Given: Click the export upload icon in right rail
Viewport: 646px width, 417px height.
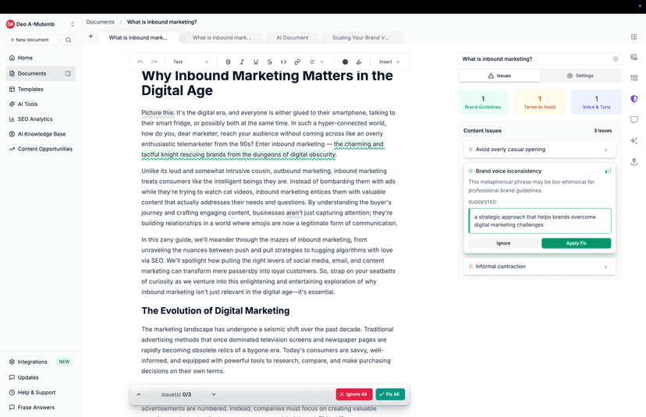Looking at the screenshot, I should click(x=634, y=161).
